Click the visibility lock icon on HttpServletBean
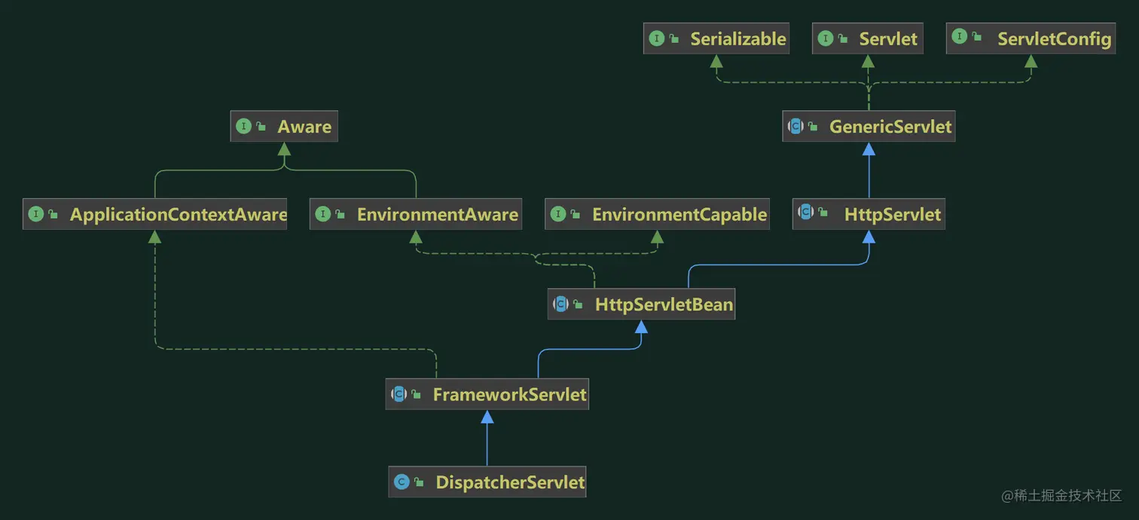Viewport: 1139px width, 520px height. (x=579, y=304)
